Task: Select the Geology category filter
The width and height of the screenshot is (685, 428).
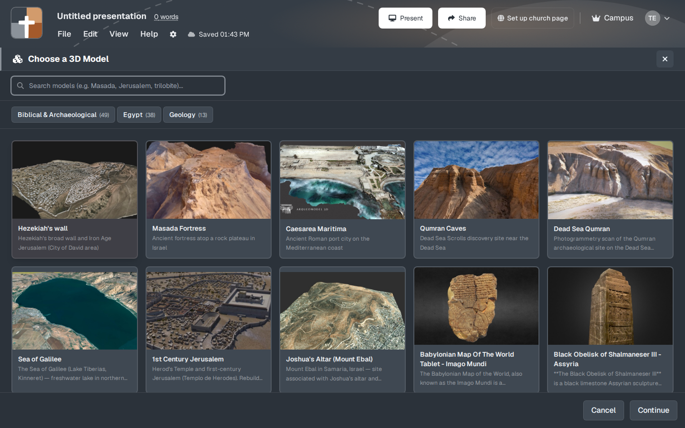Action: (188, 115)
